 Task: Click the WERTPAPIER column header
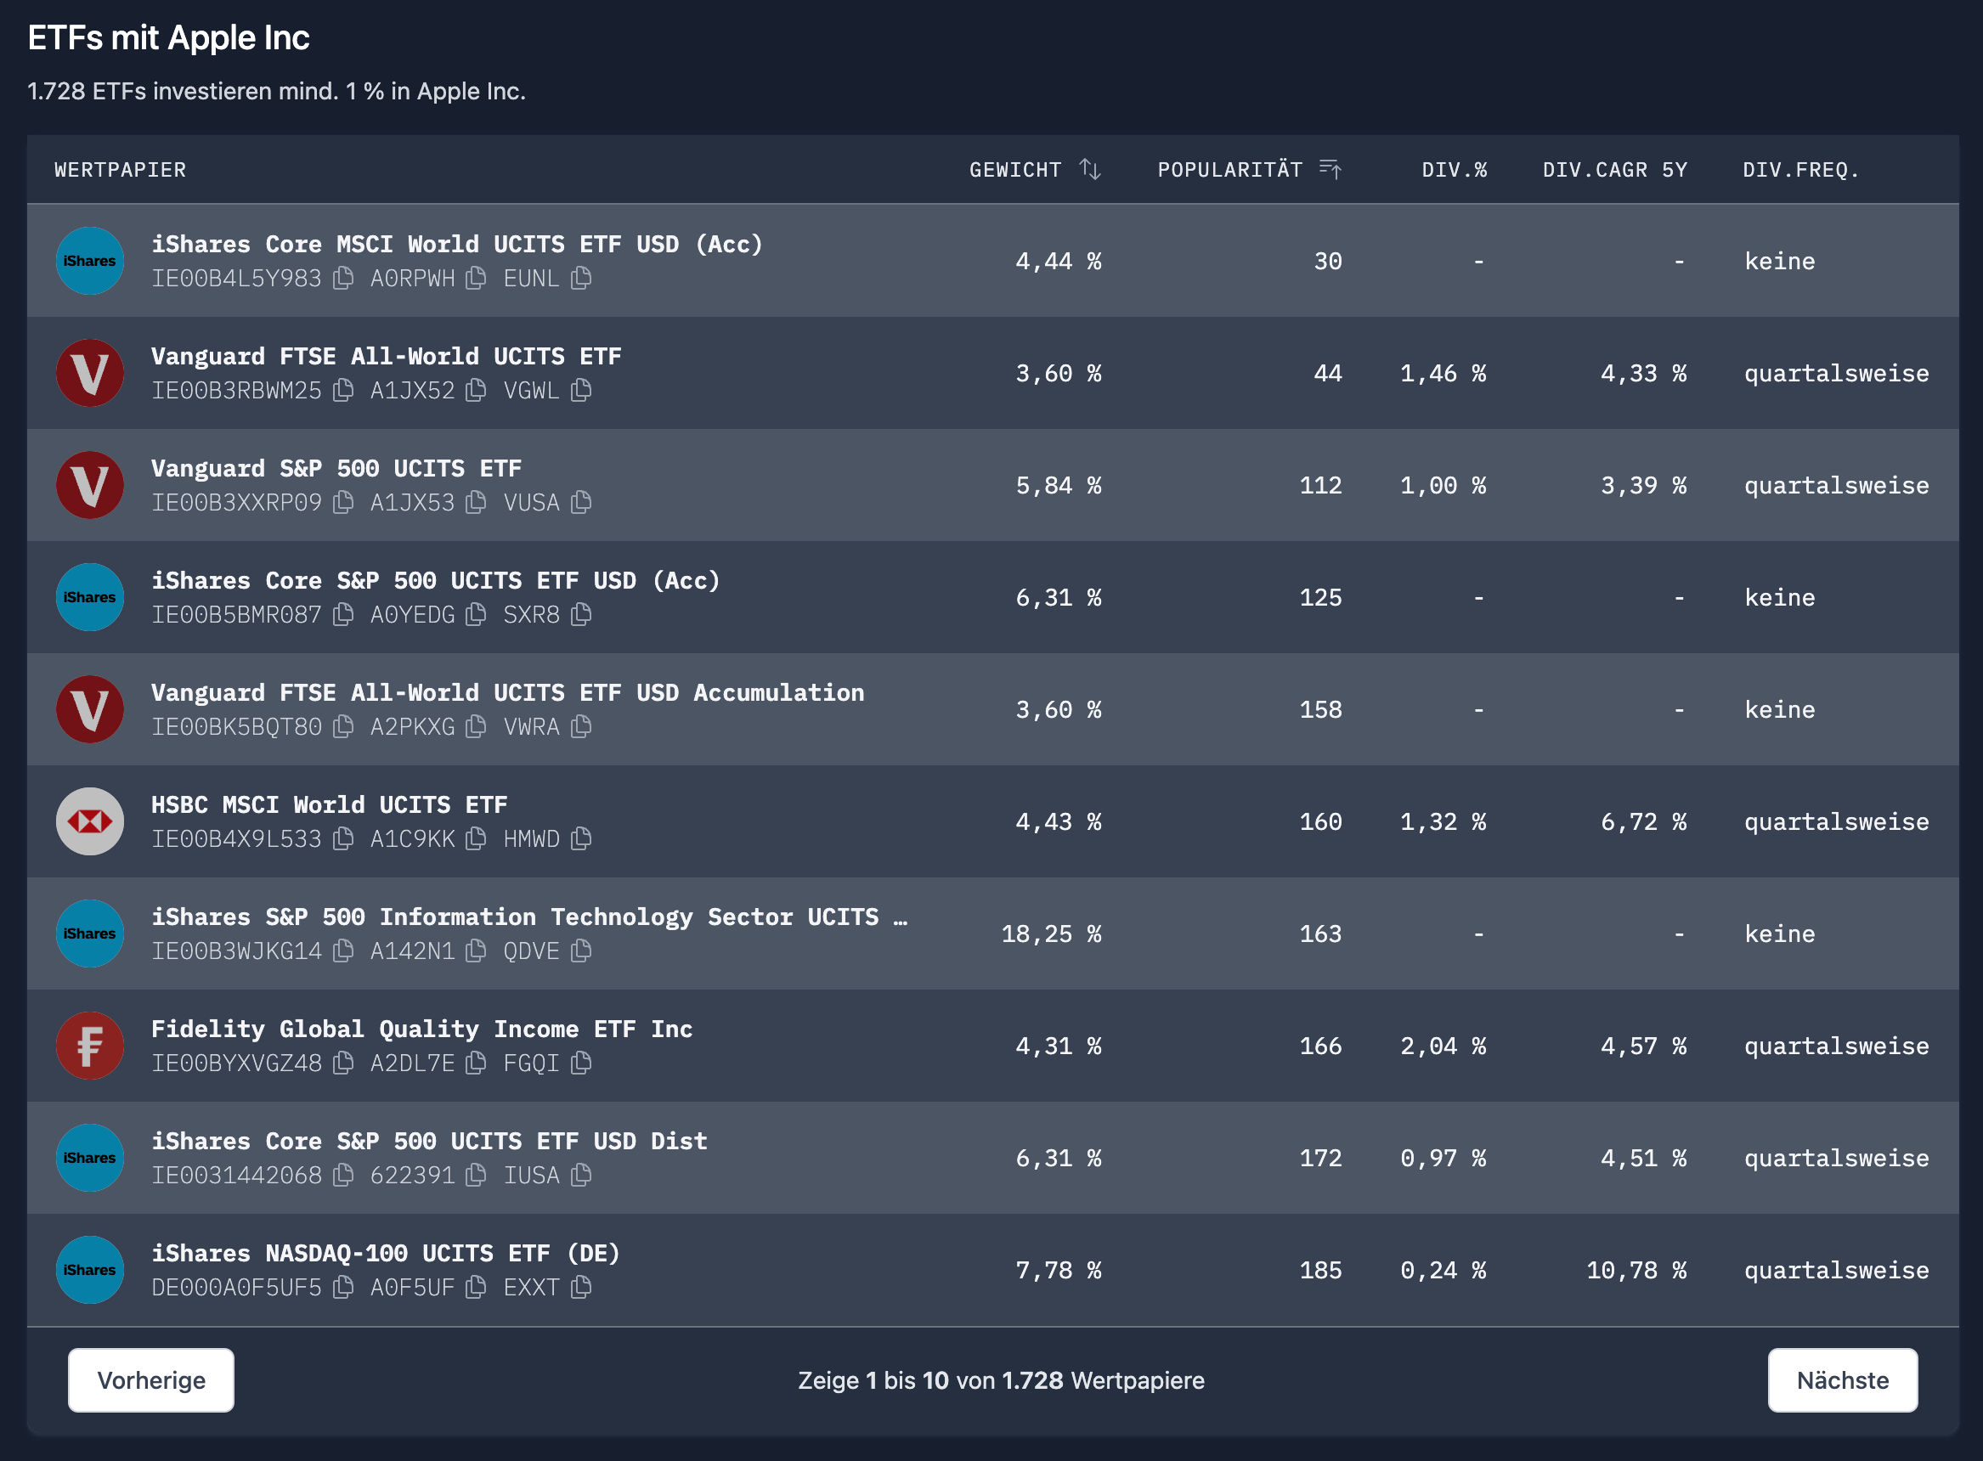(x=120, y=169)
